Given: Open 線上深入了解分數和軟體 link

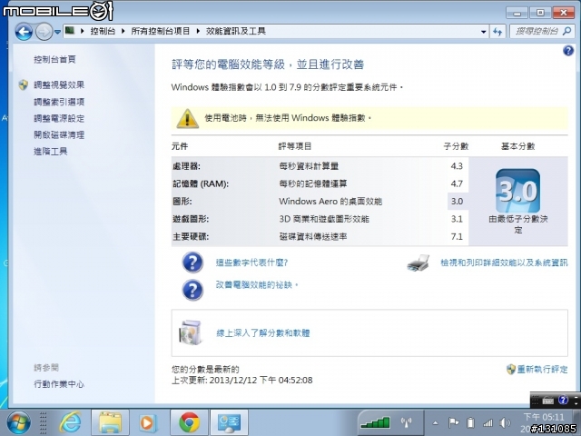Looking at the screenshot, I should click(262, 333).
